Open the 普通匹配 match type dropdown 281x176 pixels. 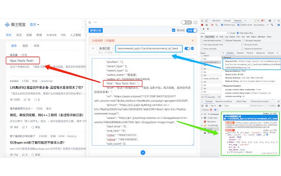pos(105,48)
